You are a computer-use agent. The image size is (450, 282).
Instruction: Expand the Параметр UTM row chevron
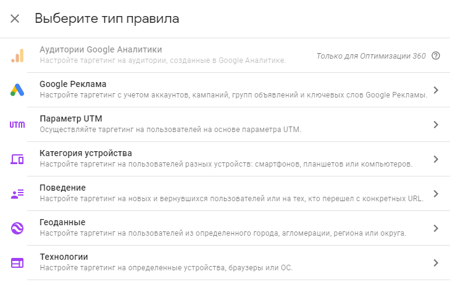(x=436, y=125)
